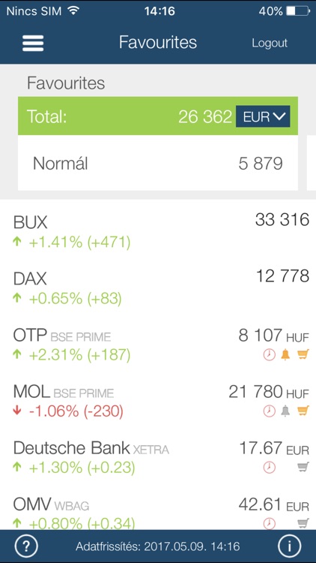Select the DAX index row

tap(158, 287)
